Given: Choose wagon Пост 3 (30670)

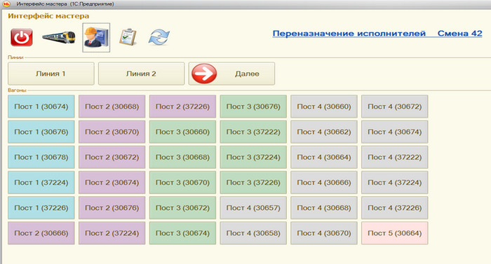Looking at the screenshot, I should (182, 182).
